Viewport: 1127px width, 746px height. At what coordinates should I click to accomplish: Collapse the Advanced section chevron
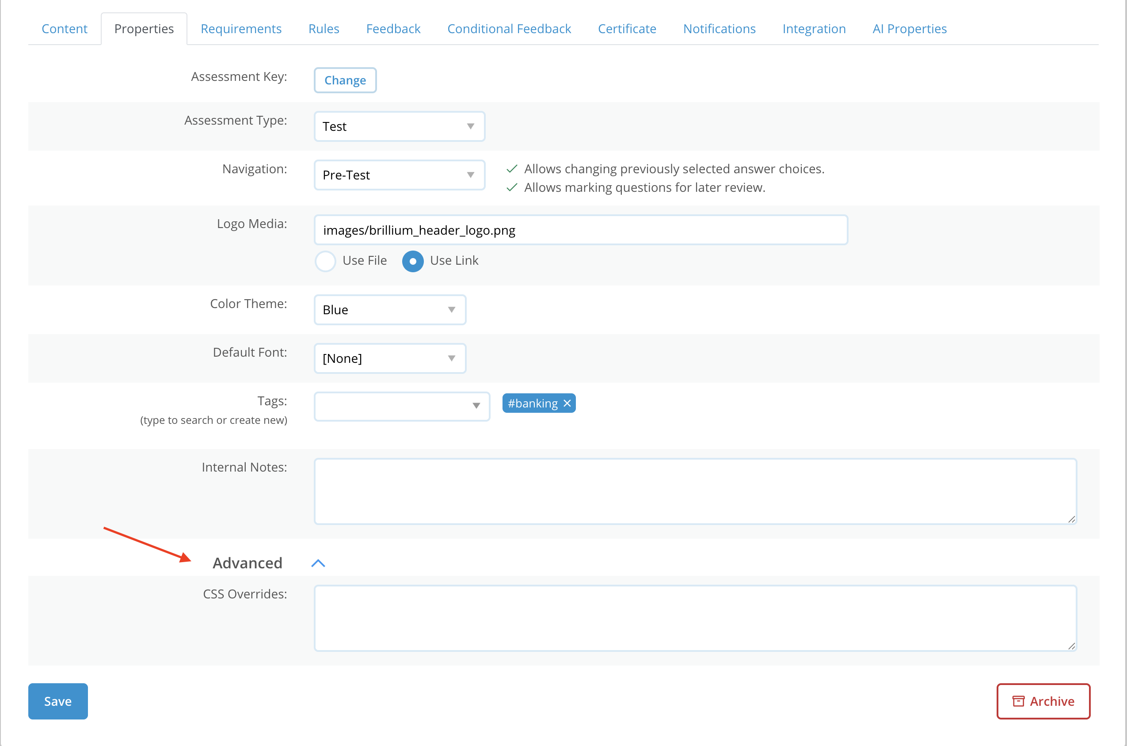pyautogui.click(x=318, y=563)
